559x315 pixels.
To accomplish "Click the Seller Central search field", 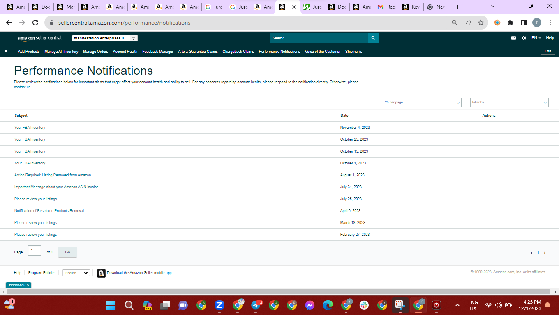I will [319, 38].
